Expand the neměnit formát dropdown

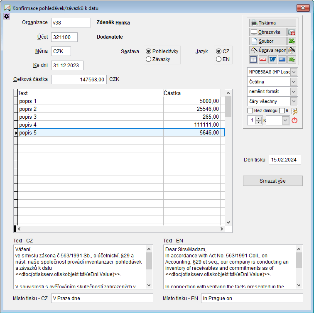pyautogui.click(x=294, y=91)
